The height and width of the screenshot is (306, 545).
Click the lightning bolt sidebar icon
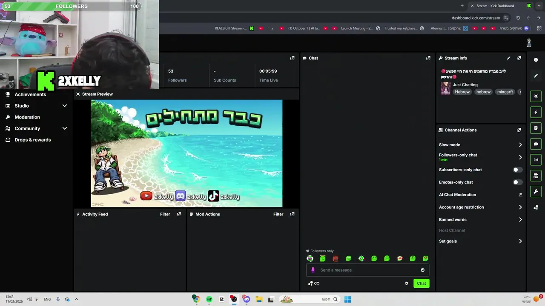pos(536,112)
